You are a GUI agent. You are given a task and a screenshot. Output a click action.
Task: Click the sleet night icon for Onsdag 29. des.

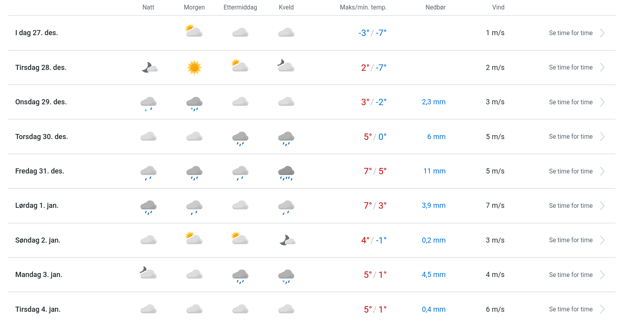(148, 104)
